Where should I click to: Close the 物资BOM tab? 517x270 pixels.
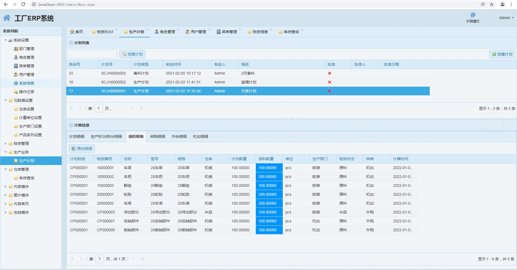click(x=116, y=30)
